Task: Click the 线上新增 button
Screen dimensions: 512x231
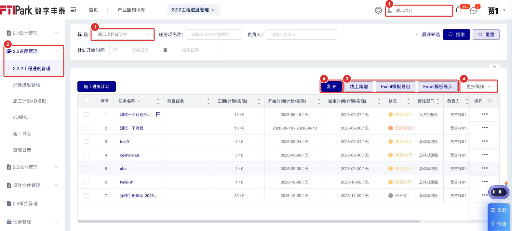Action: click(359, 87)
